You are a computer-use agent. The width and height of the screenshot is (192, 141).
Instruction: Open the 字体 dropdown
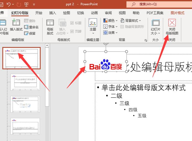click(x=110, y=27)
